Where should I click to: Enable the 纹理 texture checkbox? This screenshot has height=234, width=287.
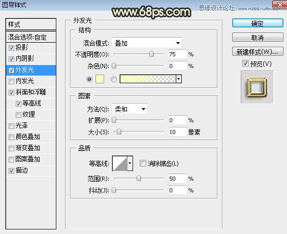[18, 115]
